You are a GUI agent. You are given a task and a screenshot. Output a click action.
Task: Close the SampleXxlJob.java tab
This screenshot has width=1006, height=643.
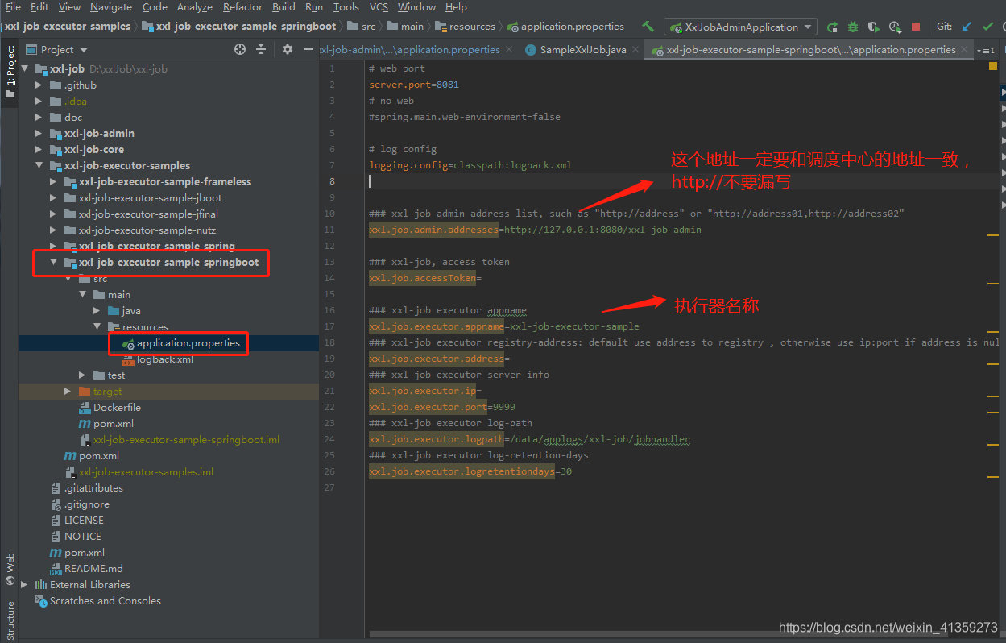click(x=635, y=50)
